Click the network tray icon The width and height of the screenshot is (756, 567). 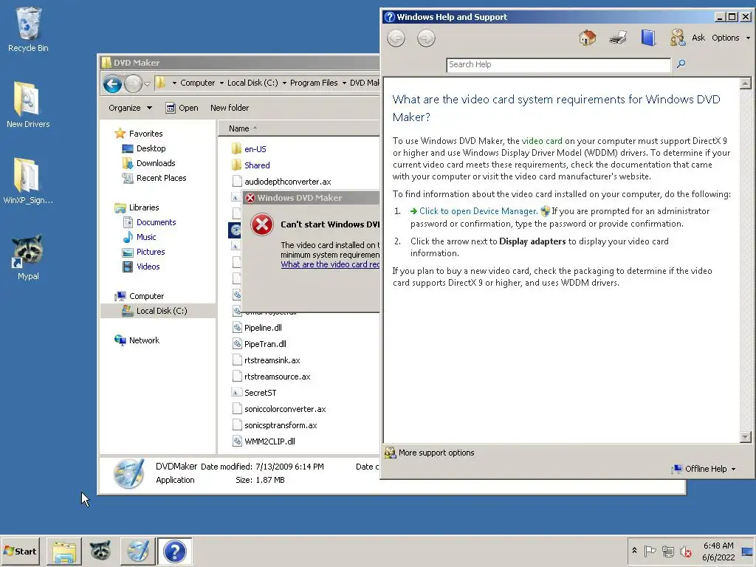(x=667, y=551)
